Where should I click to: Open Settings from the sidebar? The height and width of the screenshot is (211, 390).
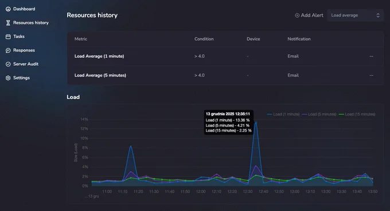click(x=21, y=78)
